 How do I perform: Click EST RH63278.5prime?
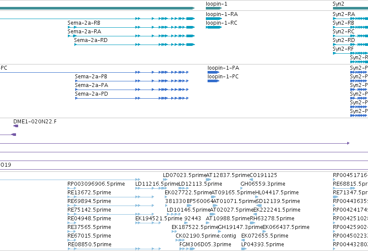[272, 219]
